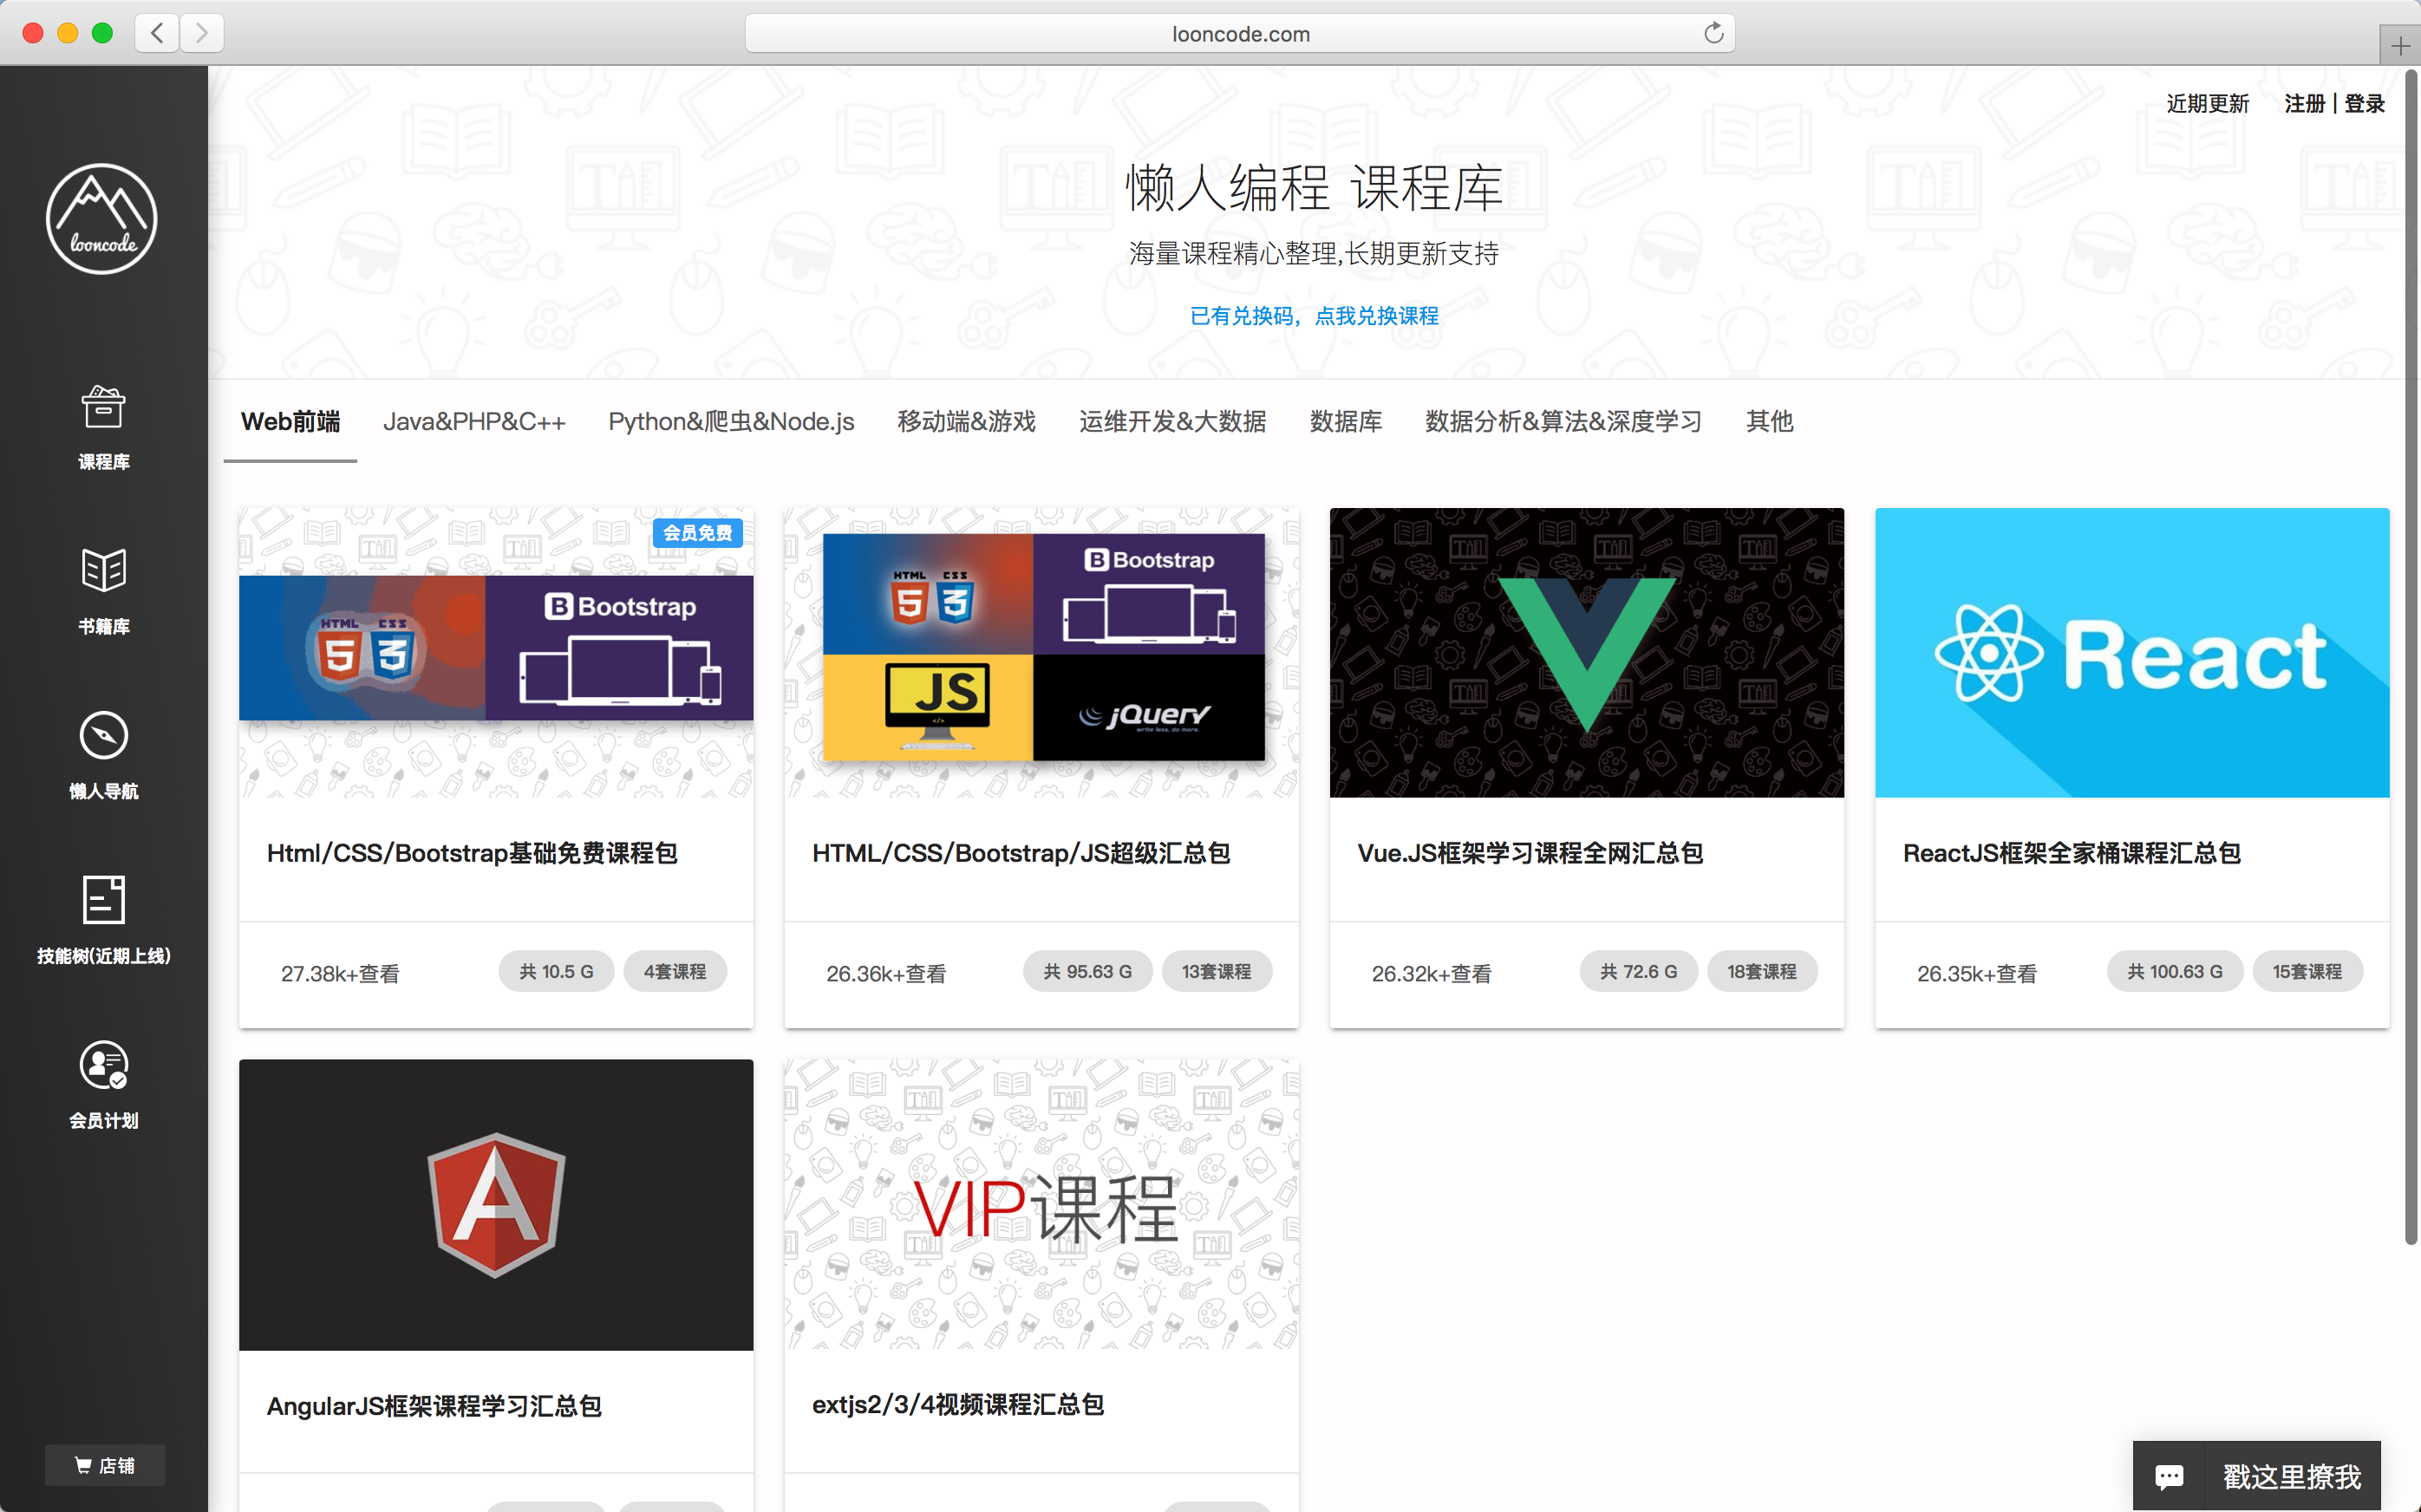Open the 近期更新 recent updates link
2421x1512 pixels.
pos(2207,104)
